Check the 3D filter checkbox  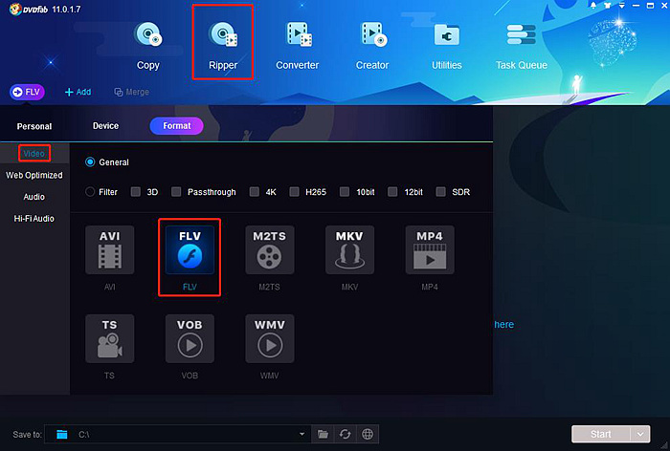click(136, 191)
